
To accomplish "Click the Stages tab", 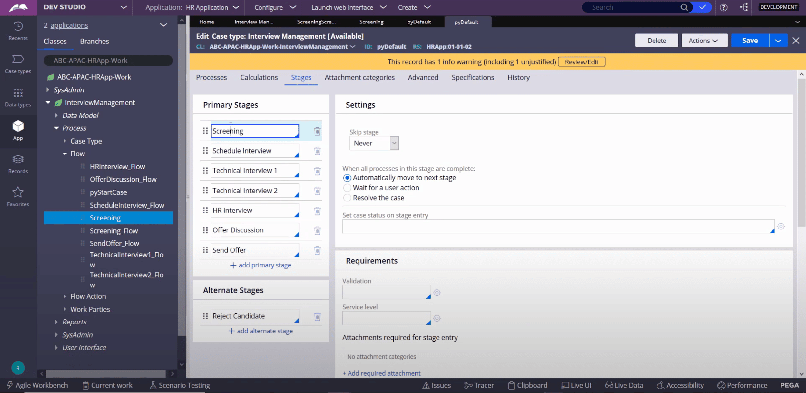I will click(301, 77).
